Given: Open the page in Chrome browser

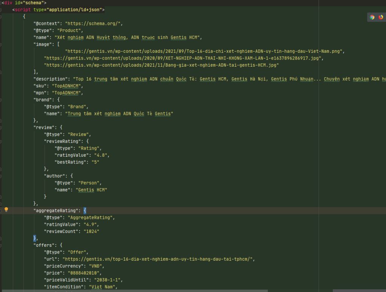Looking at the screenshot, I should point(372,17).
